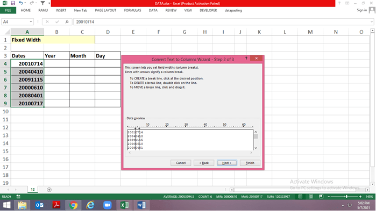Open the HOME ribbon tab

pos(26,10)
